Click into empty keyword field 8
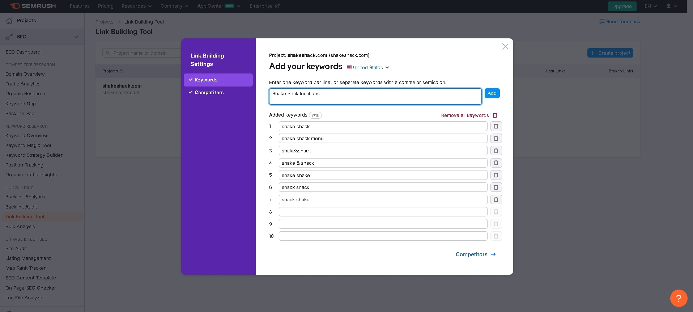This screenshot has width=693, height=312. coord(383,212)
